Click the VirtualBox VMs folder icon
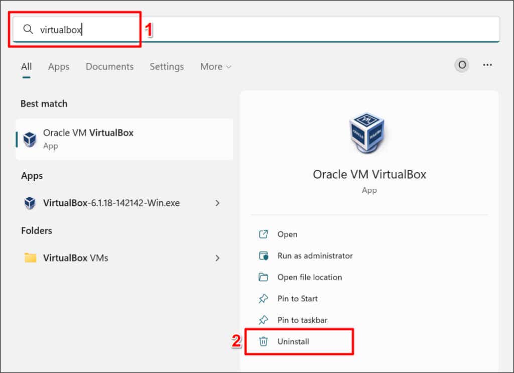The width and height of the screenshot is (514, 373). click(x=31, y=258)
